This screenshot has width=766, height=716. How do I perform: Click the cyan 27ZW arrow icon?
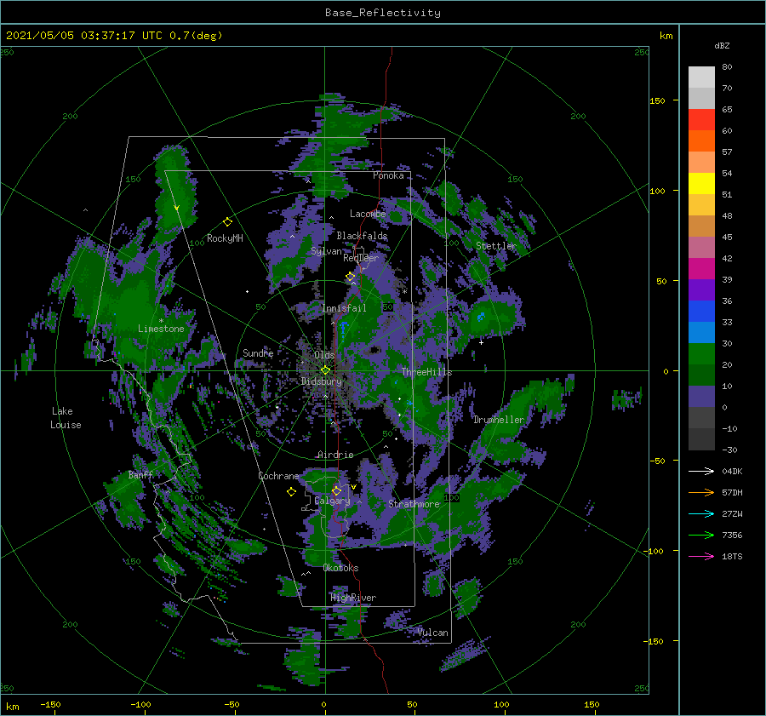coord(701,513)
